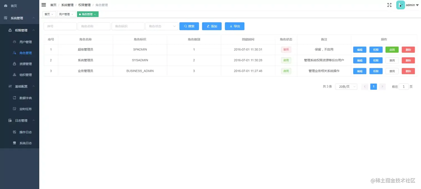Open 权限 for 系统管理员 role
The height and width of the screenshot is (189, 421).
376,60
